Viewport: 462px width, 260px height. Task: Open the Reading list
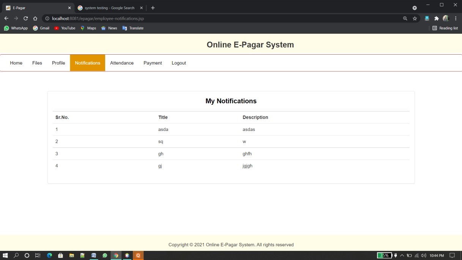[446, 28]
